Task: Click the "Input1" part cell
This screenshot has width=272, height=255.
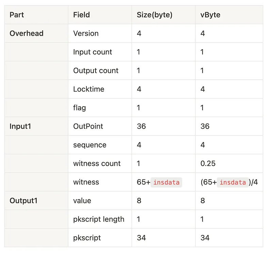Action: [20, 126]
